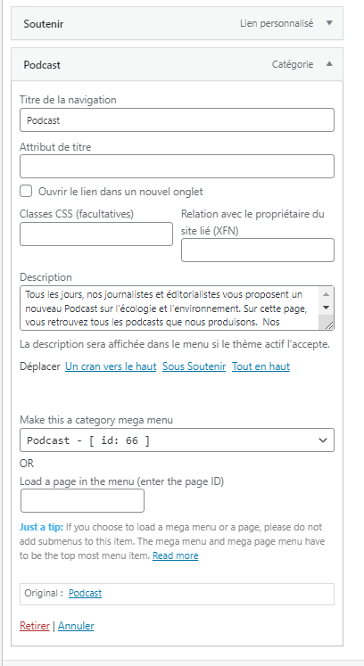Expand the Soutenir menu item arrow

tap(329, 23)
